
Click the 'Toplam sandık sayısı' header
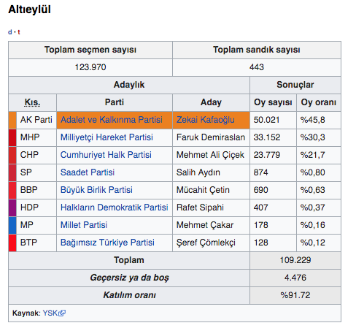point(257,50)
